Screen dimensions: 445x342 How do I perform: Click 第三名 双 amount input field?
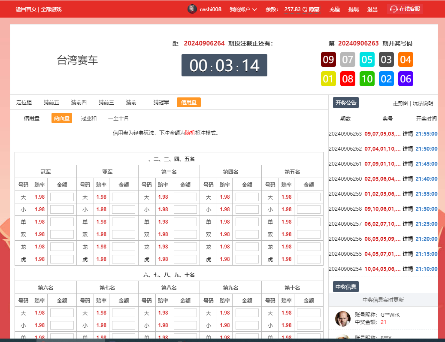185,234
